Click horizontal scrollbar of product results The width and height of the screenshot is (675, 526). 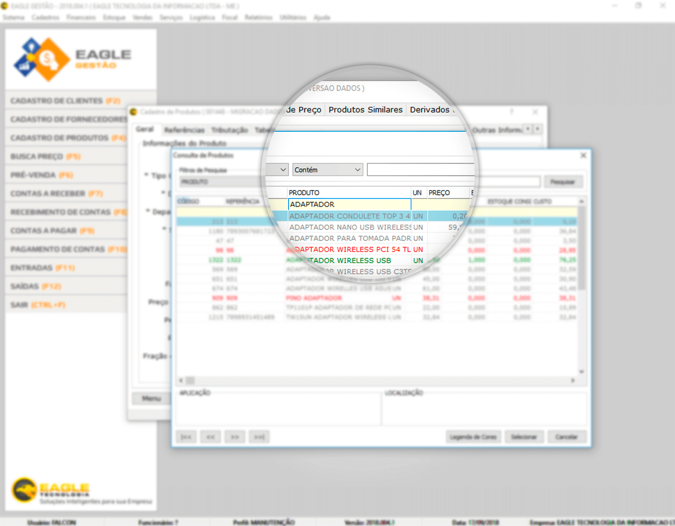(377, 380)
